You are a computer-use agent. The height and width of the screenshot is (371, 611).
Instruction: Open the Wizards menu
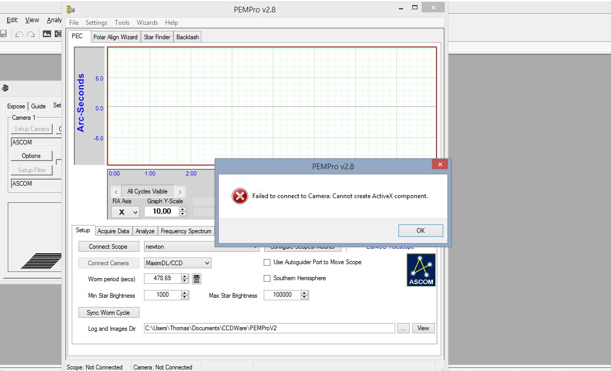pos(147,23)
